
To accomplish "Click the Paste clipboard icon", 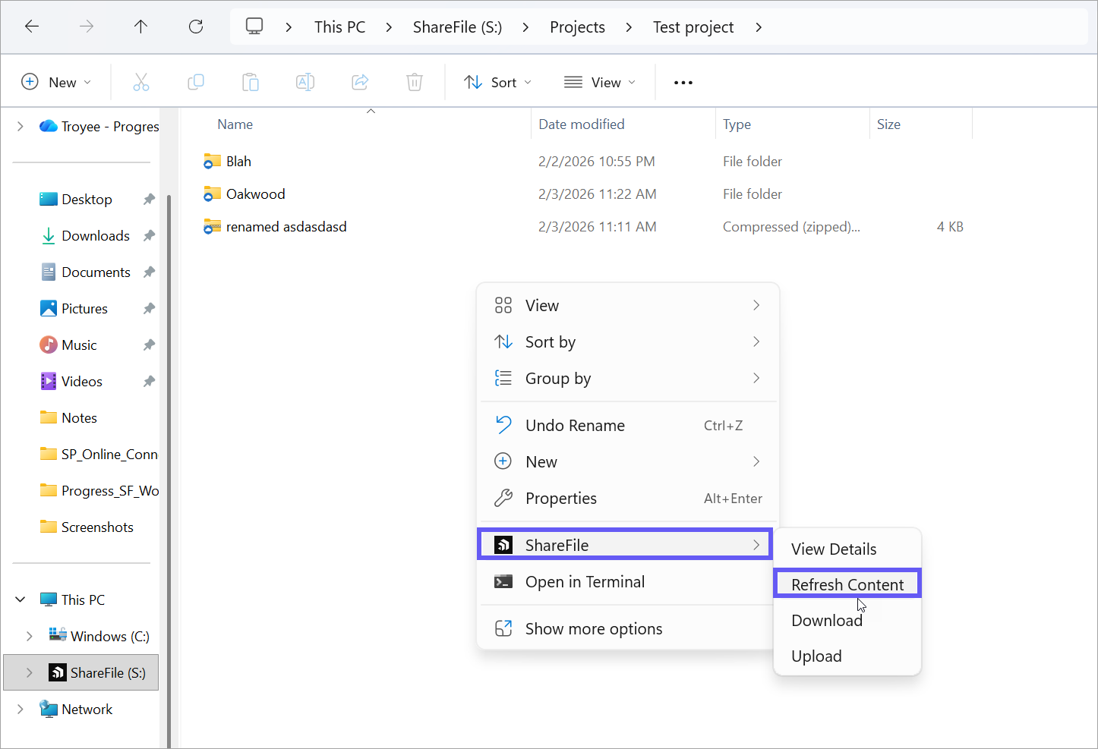I will [x=251, y=82].
